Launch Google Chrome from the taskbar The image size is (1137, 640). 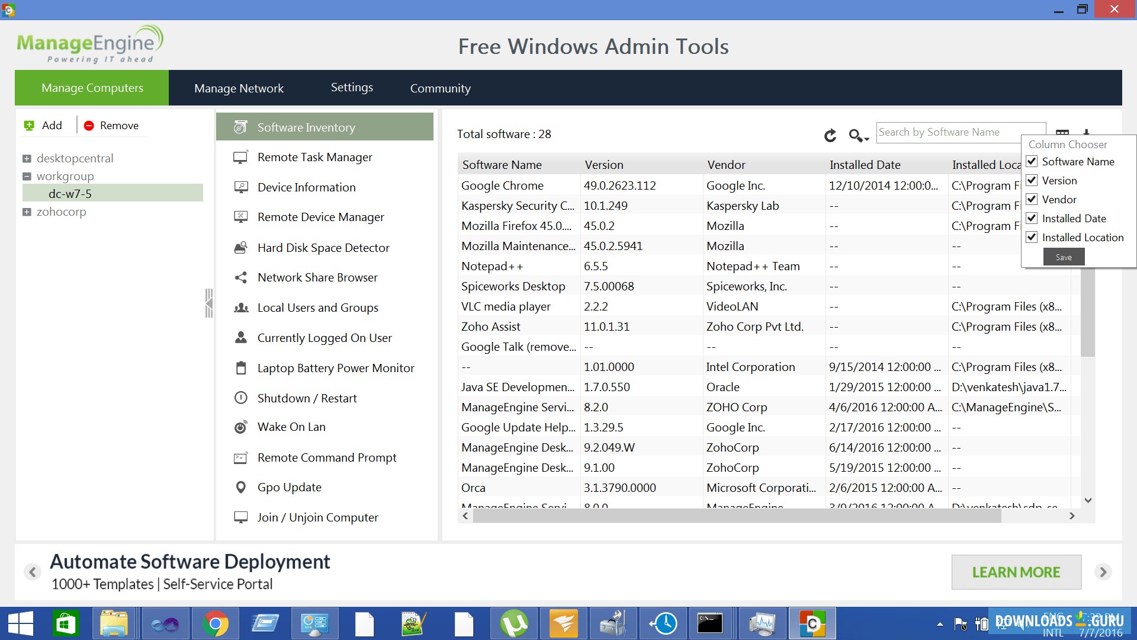(x=216, y=623)
